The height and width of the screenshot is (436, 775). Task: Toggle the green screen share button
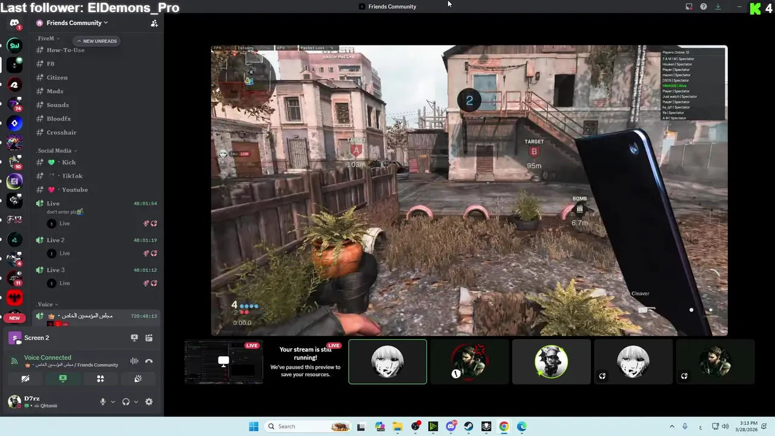[x=63, y=379]
